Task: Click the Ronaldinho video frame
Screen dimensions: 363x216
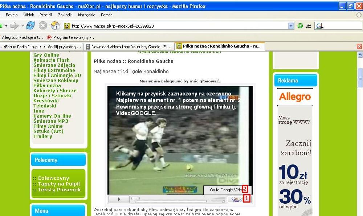Action: point(180,140)
